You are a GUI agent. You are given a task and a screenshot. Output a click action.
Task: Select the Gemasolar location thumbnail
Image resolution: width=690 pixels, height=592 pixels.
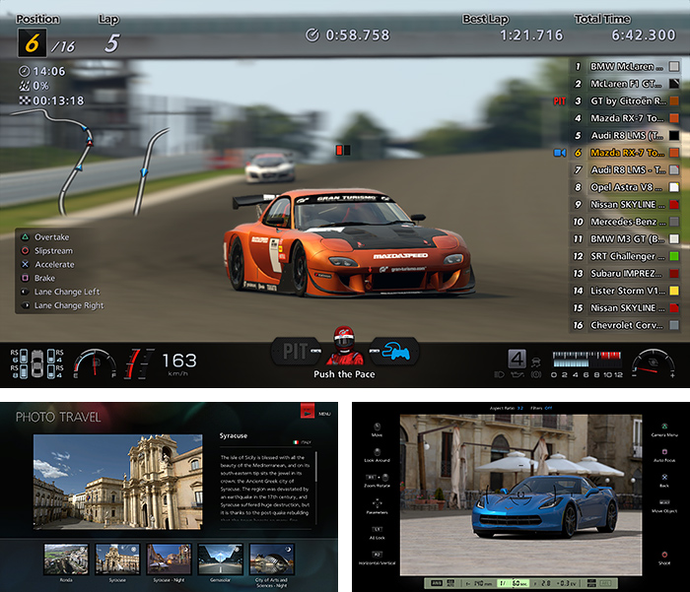pos(221,559)
